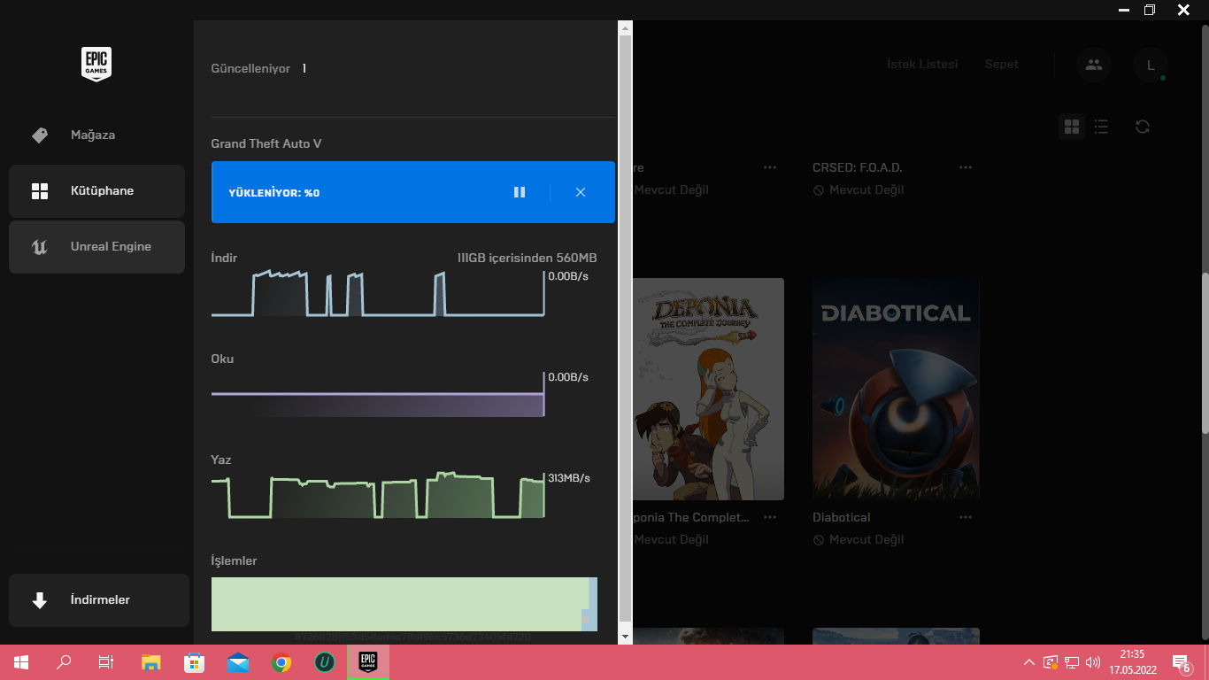
Task: Open İndirmeler downloads panel
Action: 99,600
